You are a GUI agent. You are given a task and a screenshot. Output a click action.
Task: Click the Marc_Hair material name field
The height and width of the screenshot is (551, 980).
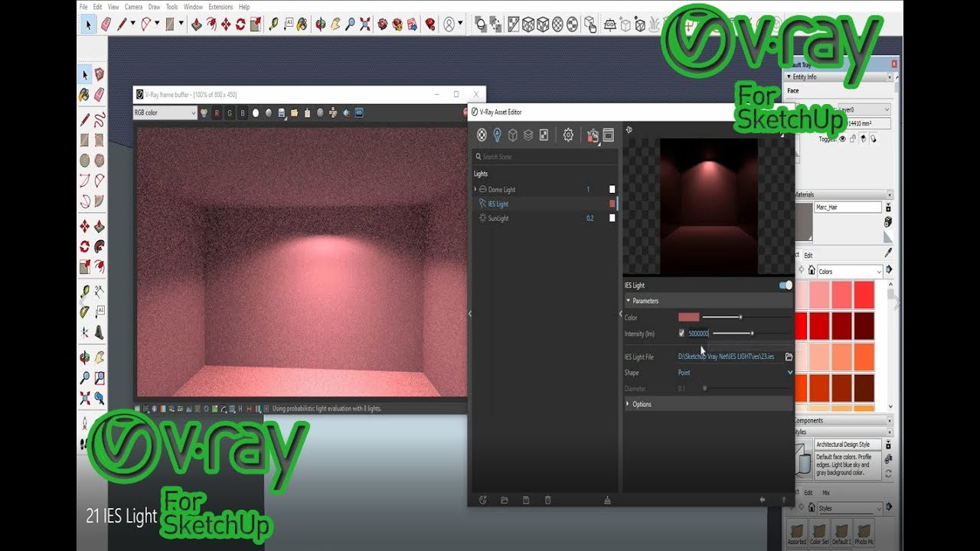(x=848, y=207)
